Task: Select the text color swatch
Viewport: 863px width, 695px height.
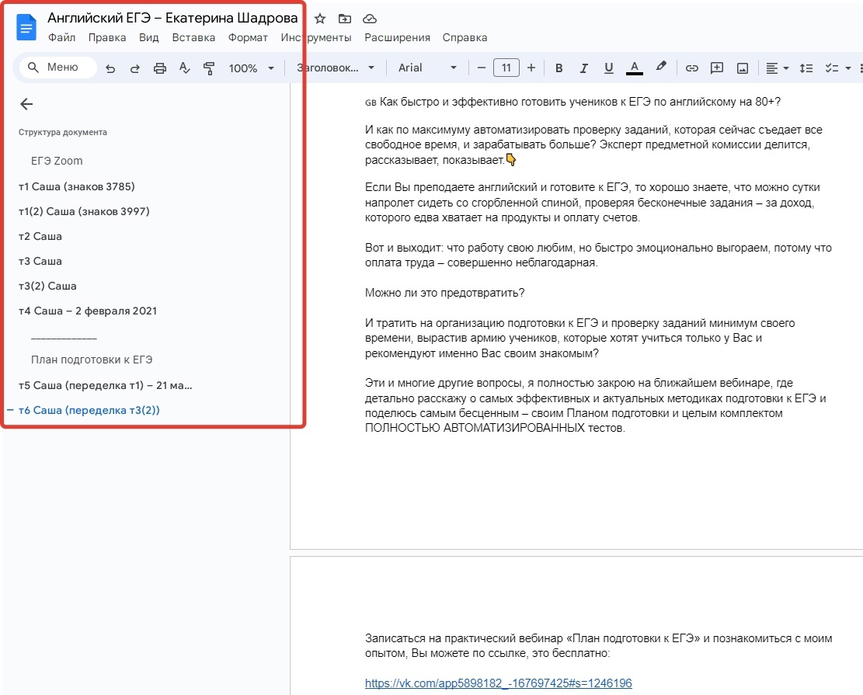Action: click(634, 68)
